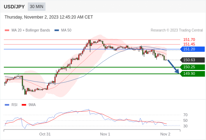Image resolution: width=206 pixels, height=140 pixels.
Task: Click the Nov 1 time axis marker
Action: click(105, 134)
